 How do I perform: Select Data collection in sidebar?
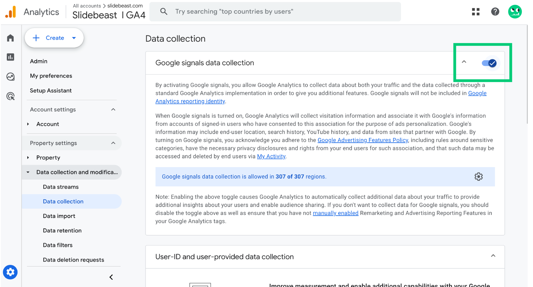pyautogui.click(x=72, y=201)
